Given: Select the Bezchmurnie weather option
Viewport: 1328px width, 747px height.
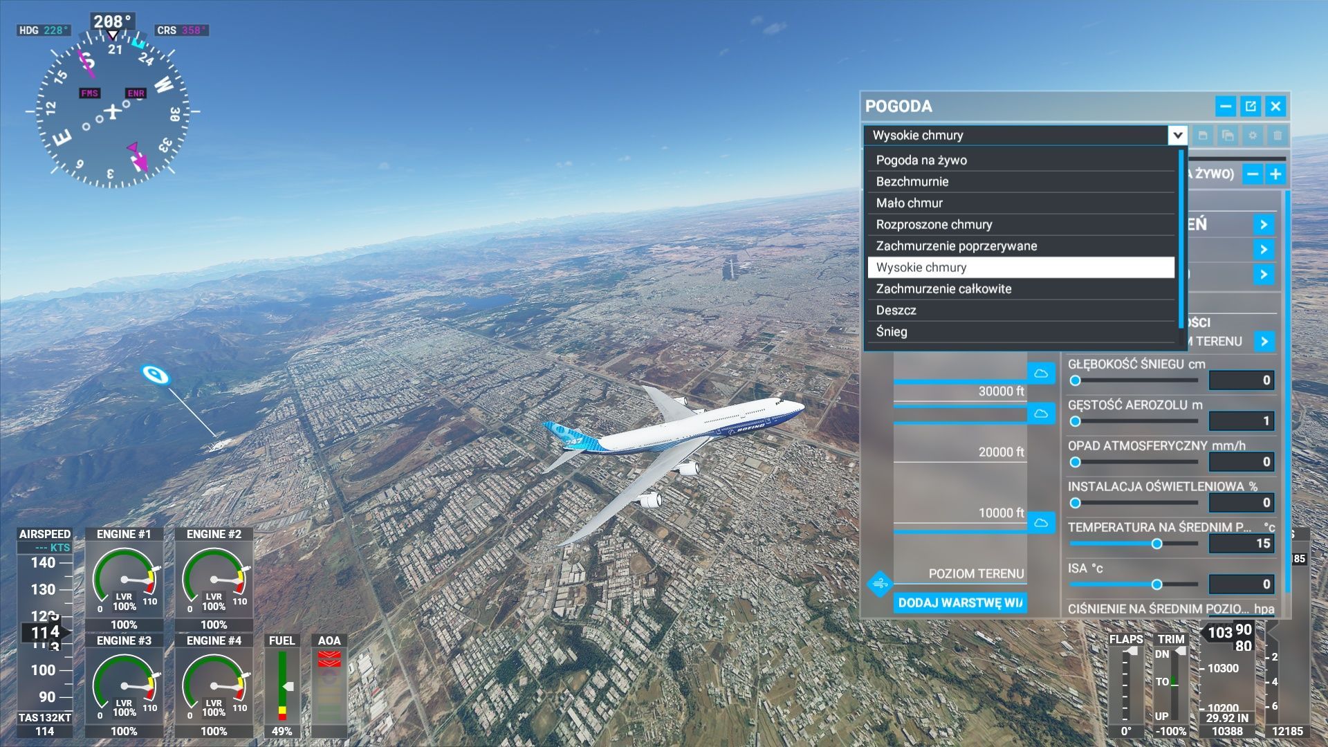Looking at the screenshot, I should 1021,181.
